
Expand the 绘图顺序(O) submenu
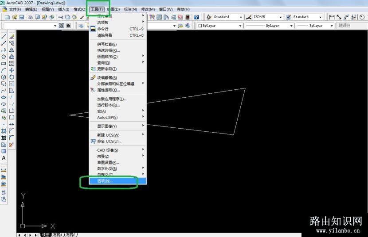[118, 57]
